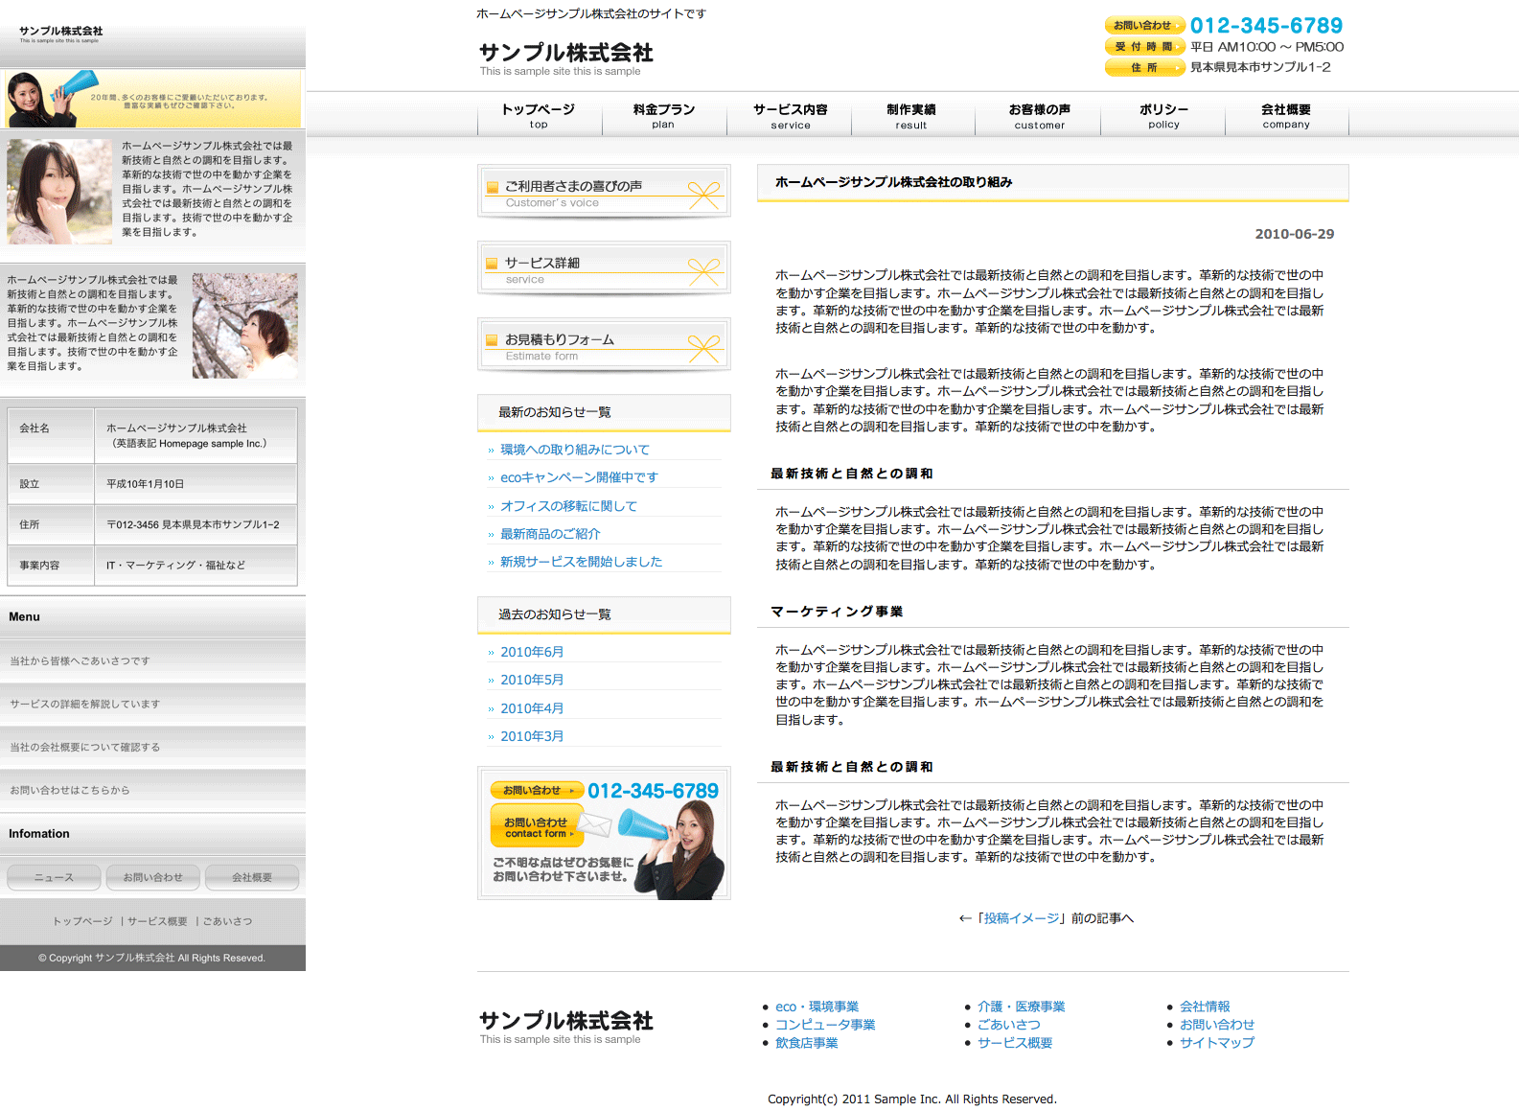
Task: Open the 環境への取り組みについて news link
Action: 575,450
